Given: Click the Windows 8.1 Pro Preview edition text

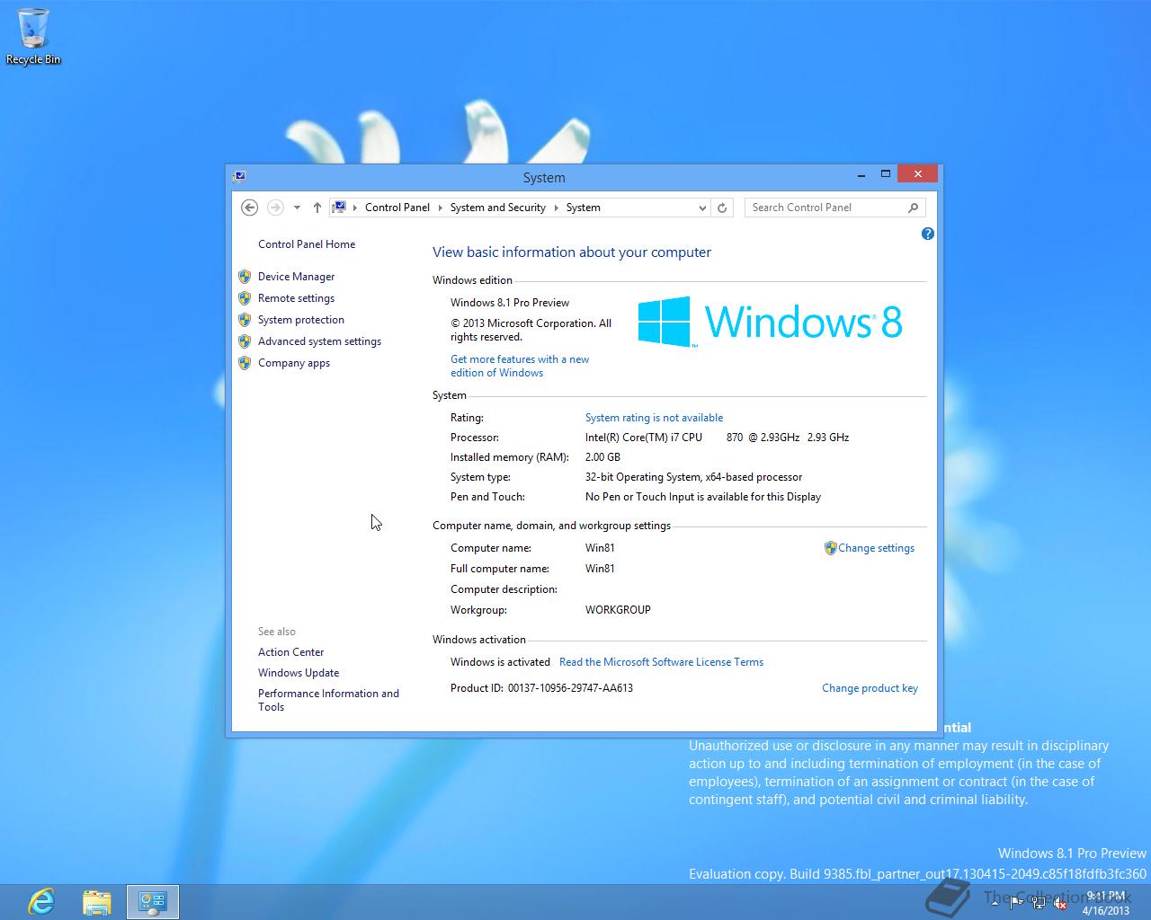Looking at the screenshot, I should pos(510,303).
